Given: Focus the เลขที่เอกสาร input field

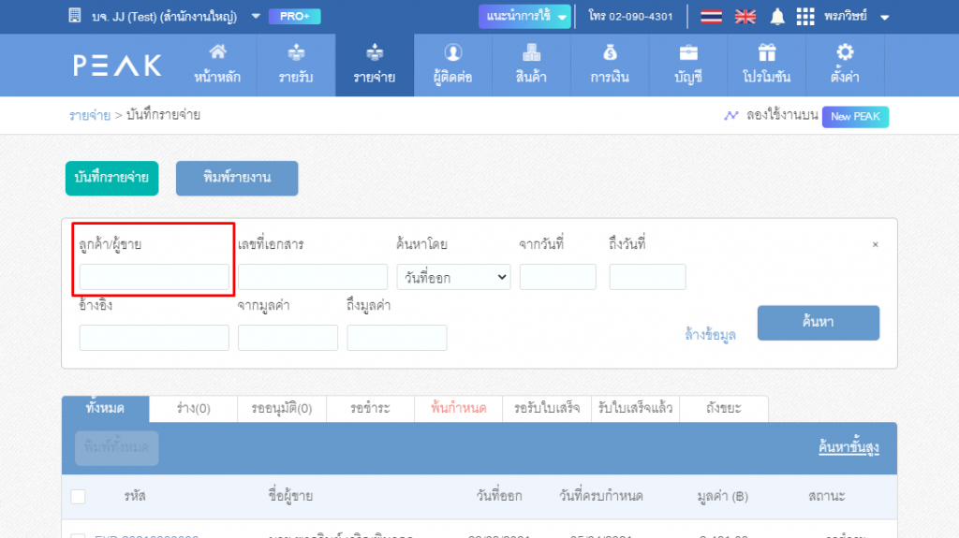Looking at the screenshot, I should pyautogui.click(x=313, y=277).
